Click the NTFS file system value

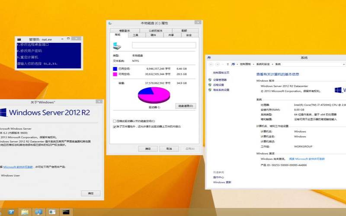(135, 61)
